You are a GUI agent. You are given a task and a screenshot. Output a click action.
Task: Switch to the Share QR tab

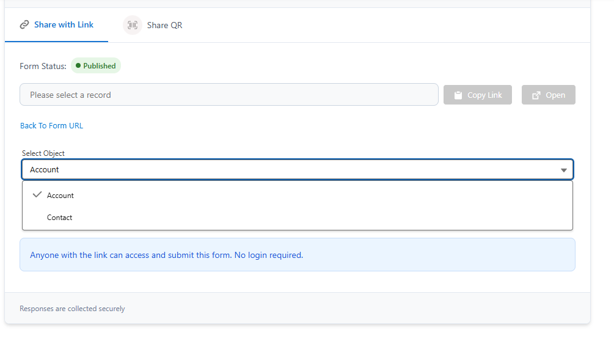(x=153, y=25)
